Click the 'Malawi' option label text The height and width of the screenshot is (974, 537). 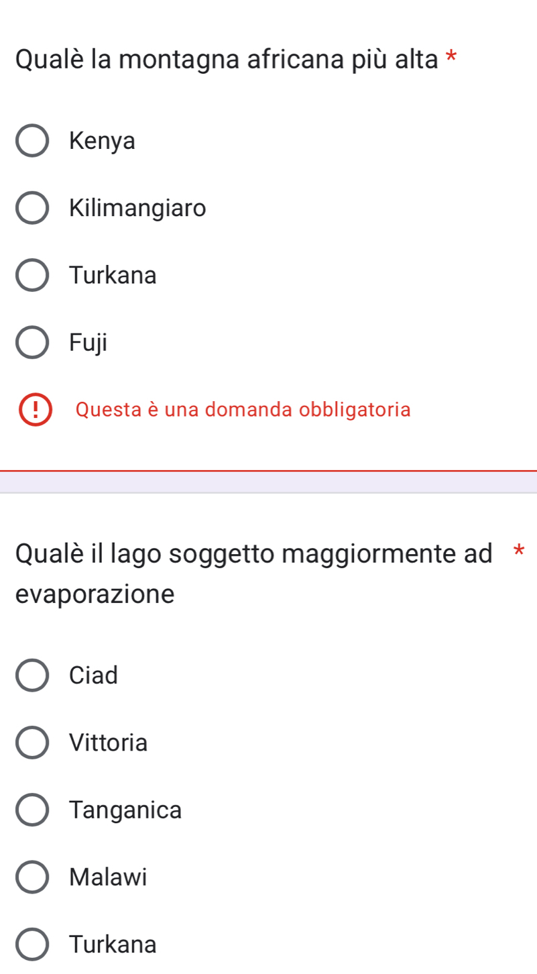point(107,877)
